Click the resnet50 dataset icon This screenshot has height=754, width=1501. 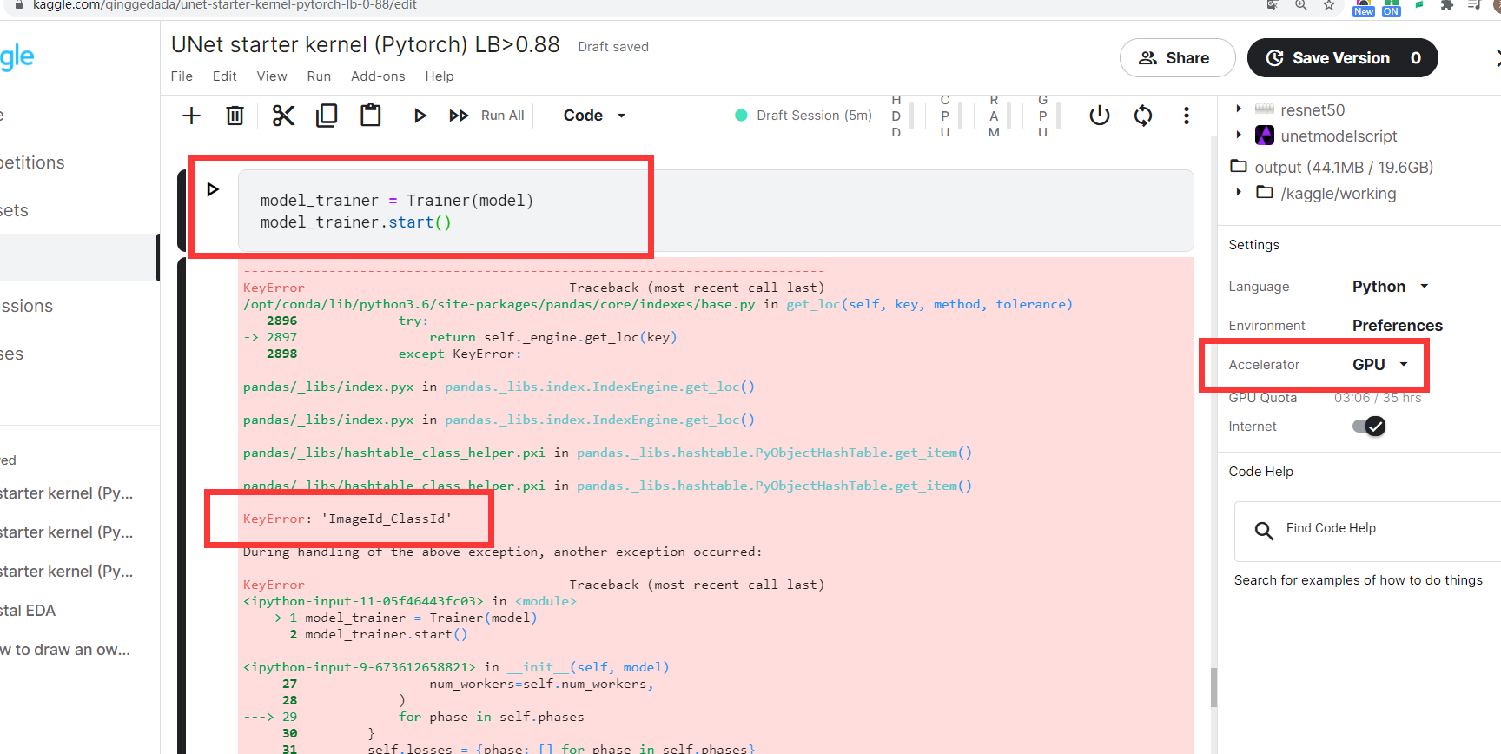tap(1265, 109)
